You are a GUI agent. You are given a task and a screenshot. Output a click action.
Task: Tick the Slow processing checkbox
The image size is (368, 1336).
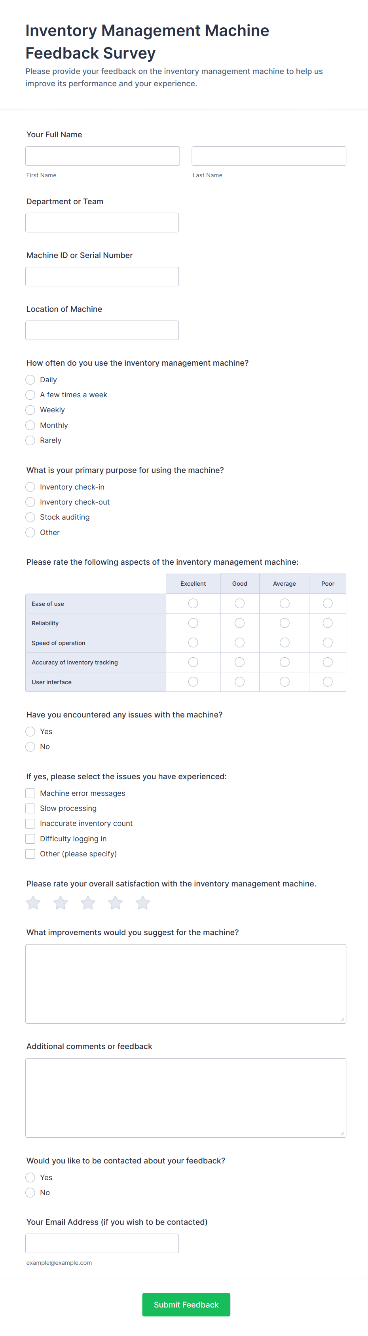(x=30, y=808)
